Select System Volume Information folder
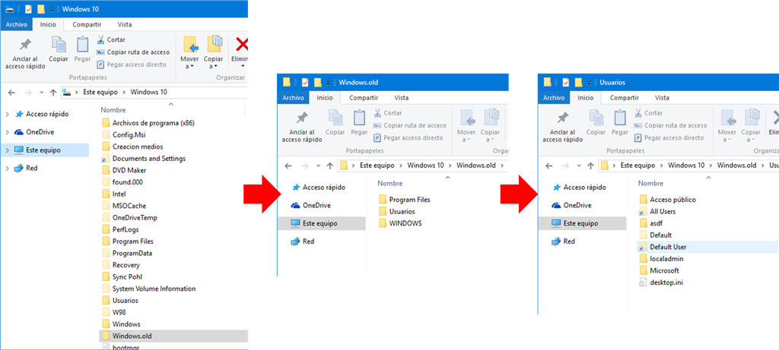This screenshot has width=779, height=350. [x=148, y=289]
